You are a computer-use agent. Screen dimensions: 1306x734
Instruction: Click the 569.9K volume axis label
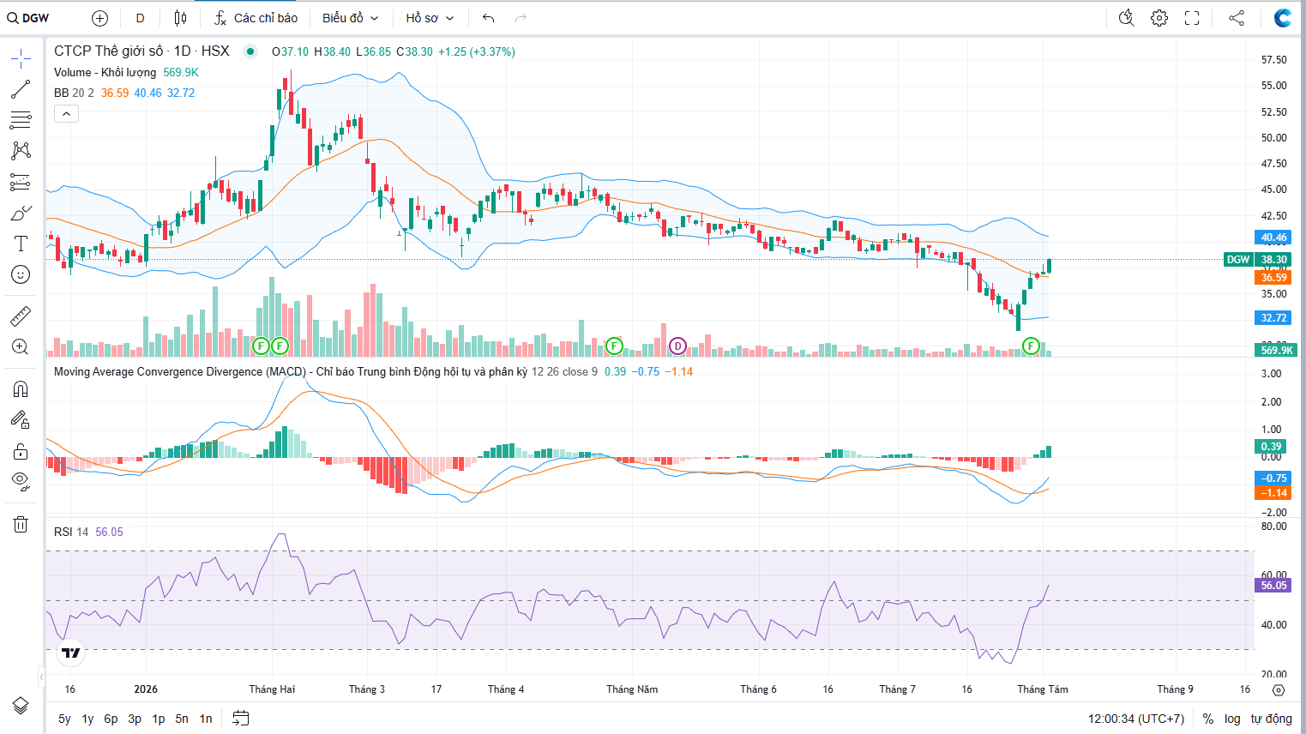[x=1277, y=350]
